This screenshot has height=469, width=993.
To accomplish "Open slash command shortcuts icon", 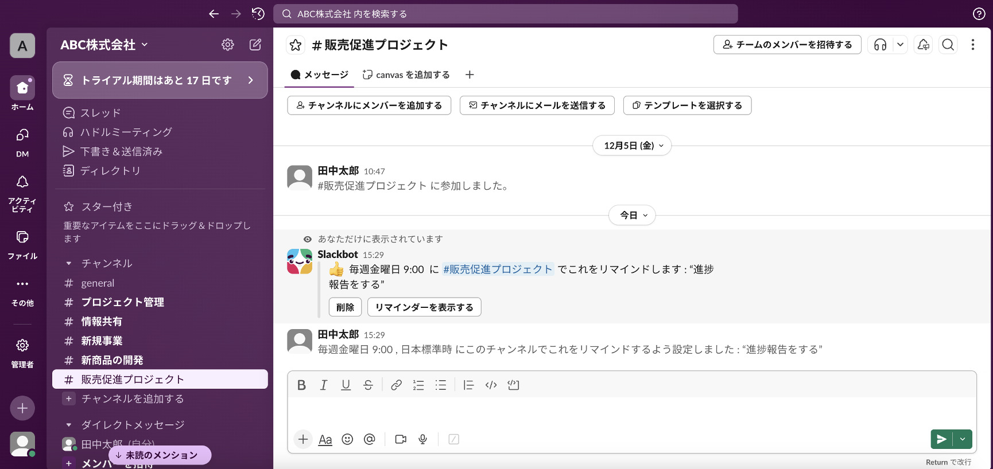I will tap(453, 439).
